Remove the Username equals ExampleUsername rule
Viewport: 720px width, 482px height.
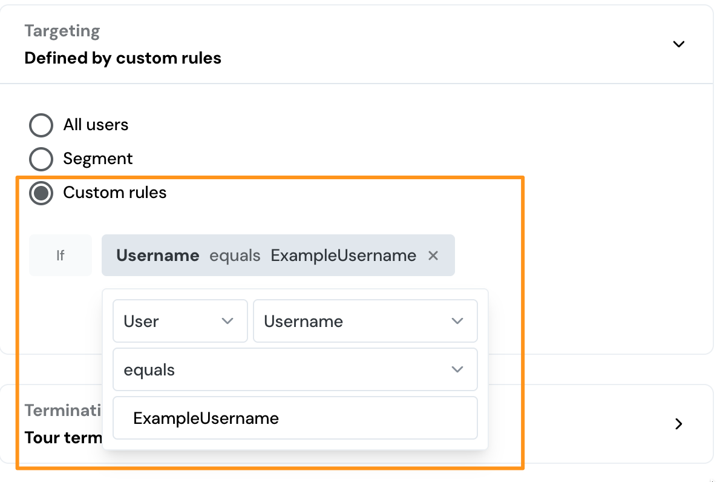(x=433, y=256)
